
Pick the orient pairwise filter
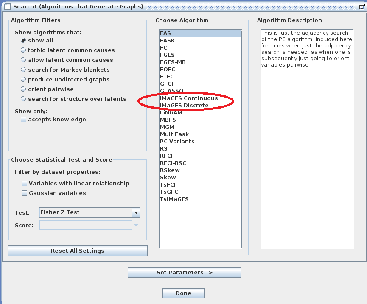click(x=23, y=89)
